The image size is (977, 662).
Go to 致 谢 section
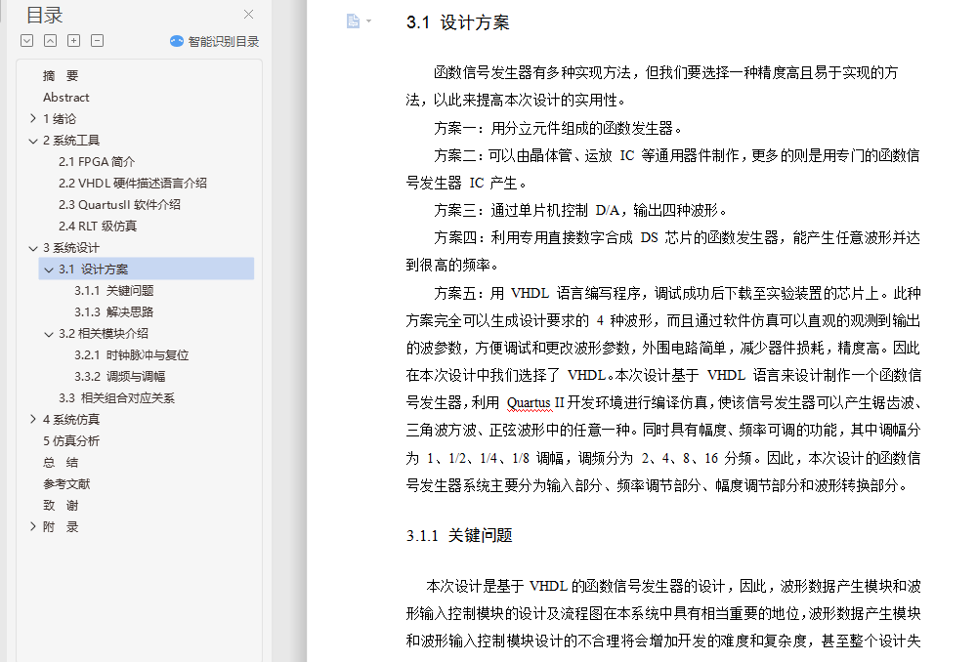tap(61, 506)
